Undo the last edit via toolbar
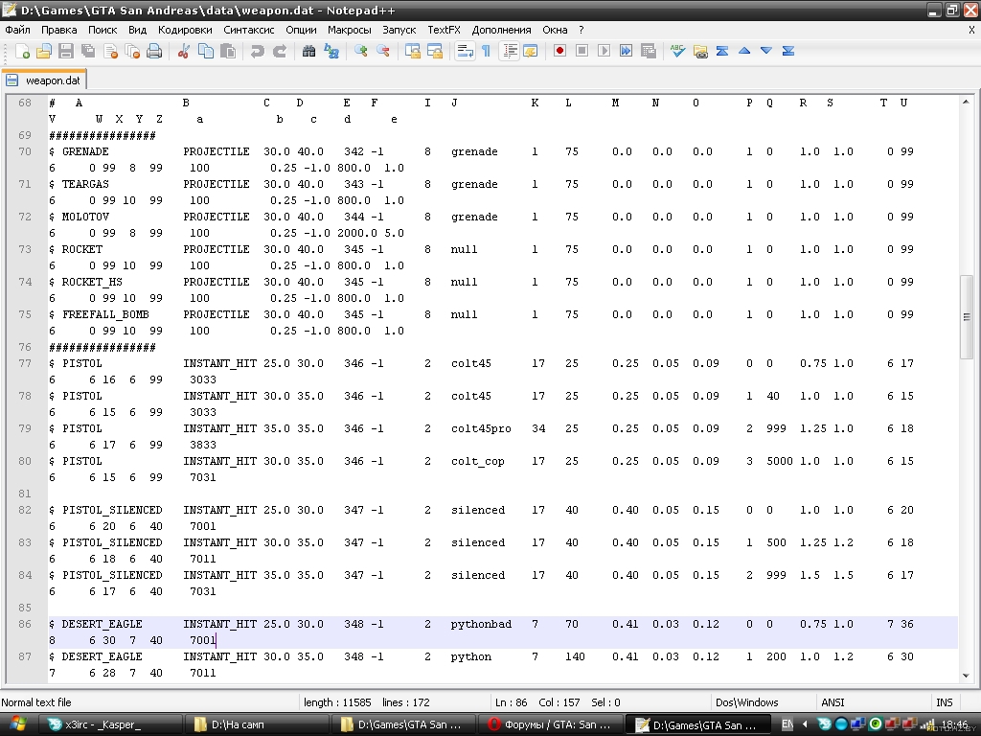981x736 pixels. tap(257, 52)
